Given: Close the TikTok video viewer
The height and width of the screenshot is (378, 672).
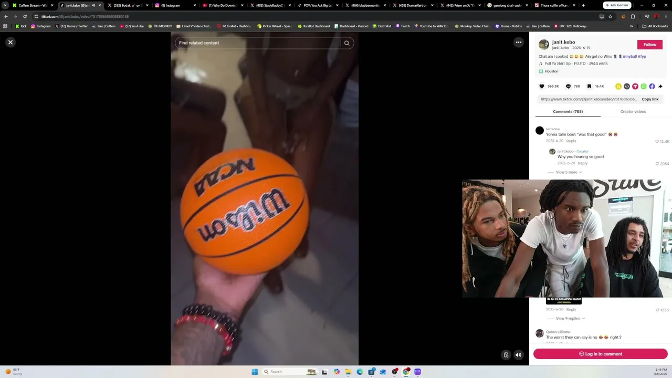Looking at the screenshot, I should pos(10,43).
